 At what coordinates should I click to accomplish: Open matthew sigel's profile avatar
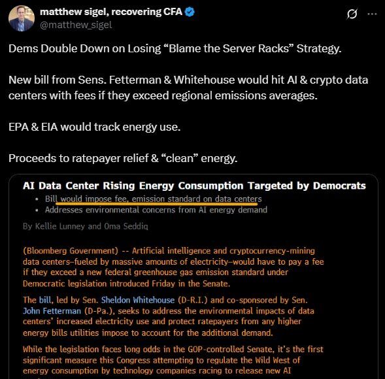[x=22, y=18]
